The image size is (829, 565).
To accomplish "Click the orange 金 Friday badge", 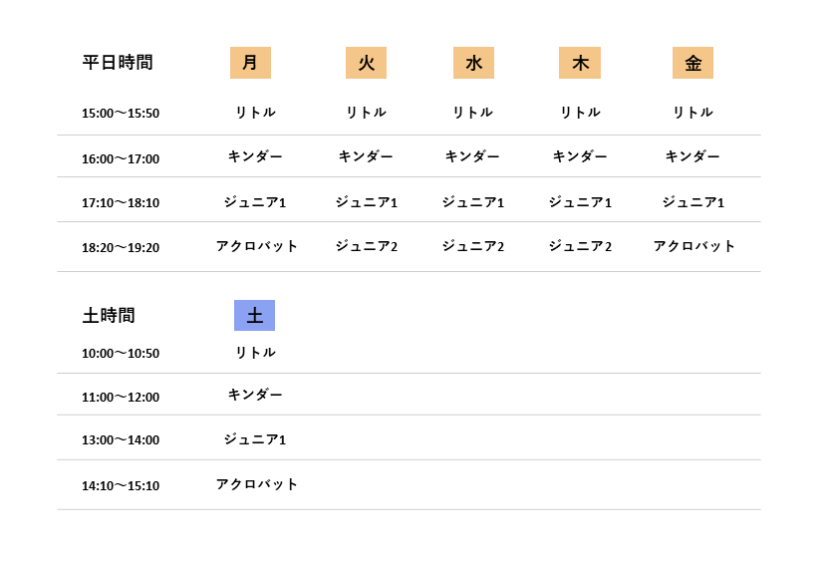I will click(692, 63).
